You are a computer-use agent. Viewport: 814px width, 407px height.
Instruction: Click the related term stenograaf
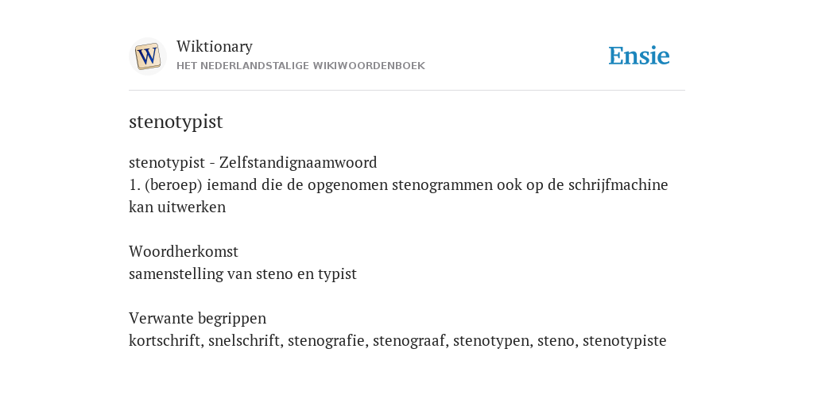(x=409, y=340)
